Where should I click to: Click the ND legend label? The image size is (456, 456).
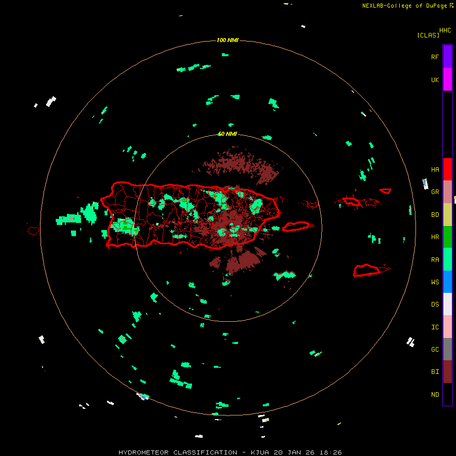pyautogui.click(x=435, y=395)
